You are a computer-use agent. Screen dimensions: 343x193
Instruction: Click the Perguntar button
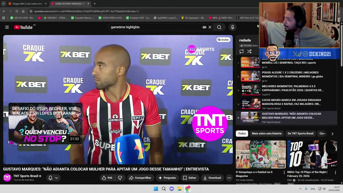point(167,178)
